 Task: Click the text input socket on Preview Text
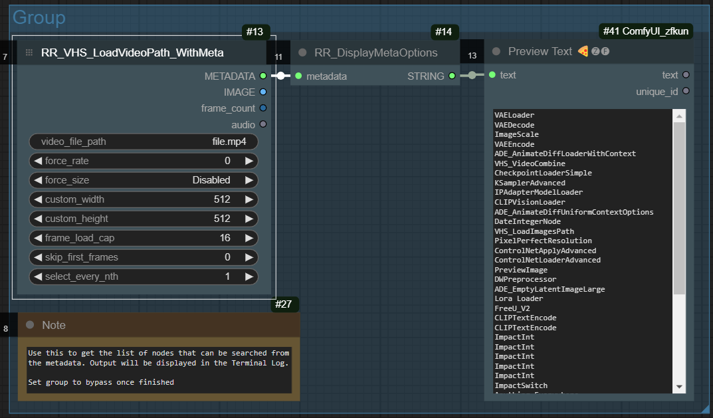[x=492, y=74]
